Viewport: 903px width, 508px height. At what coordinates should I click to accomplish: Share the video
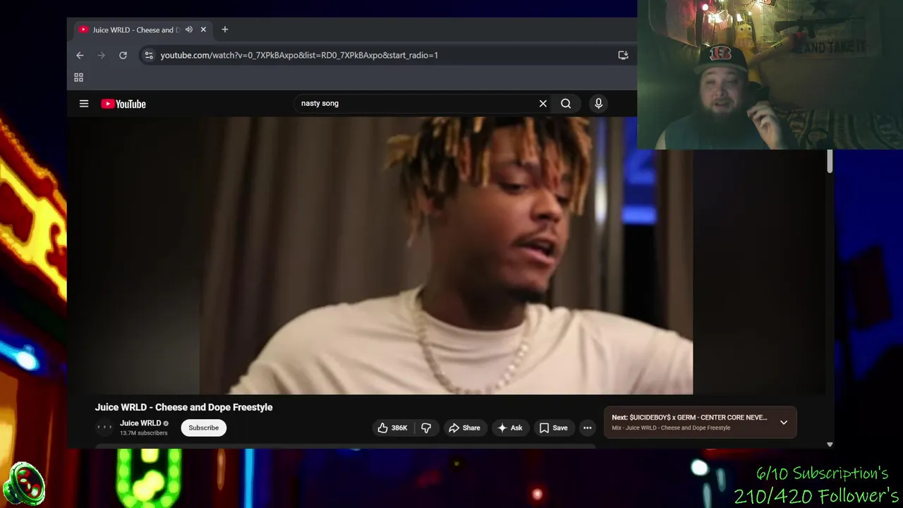click(x=464, y=428)
